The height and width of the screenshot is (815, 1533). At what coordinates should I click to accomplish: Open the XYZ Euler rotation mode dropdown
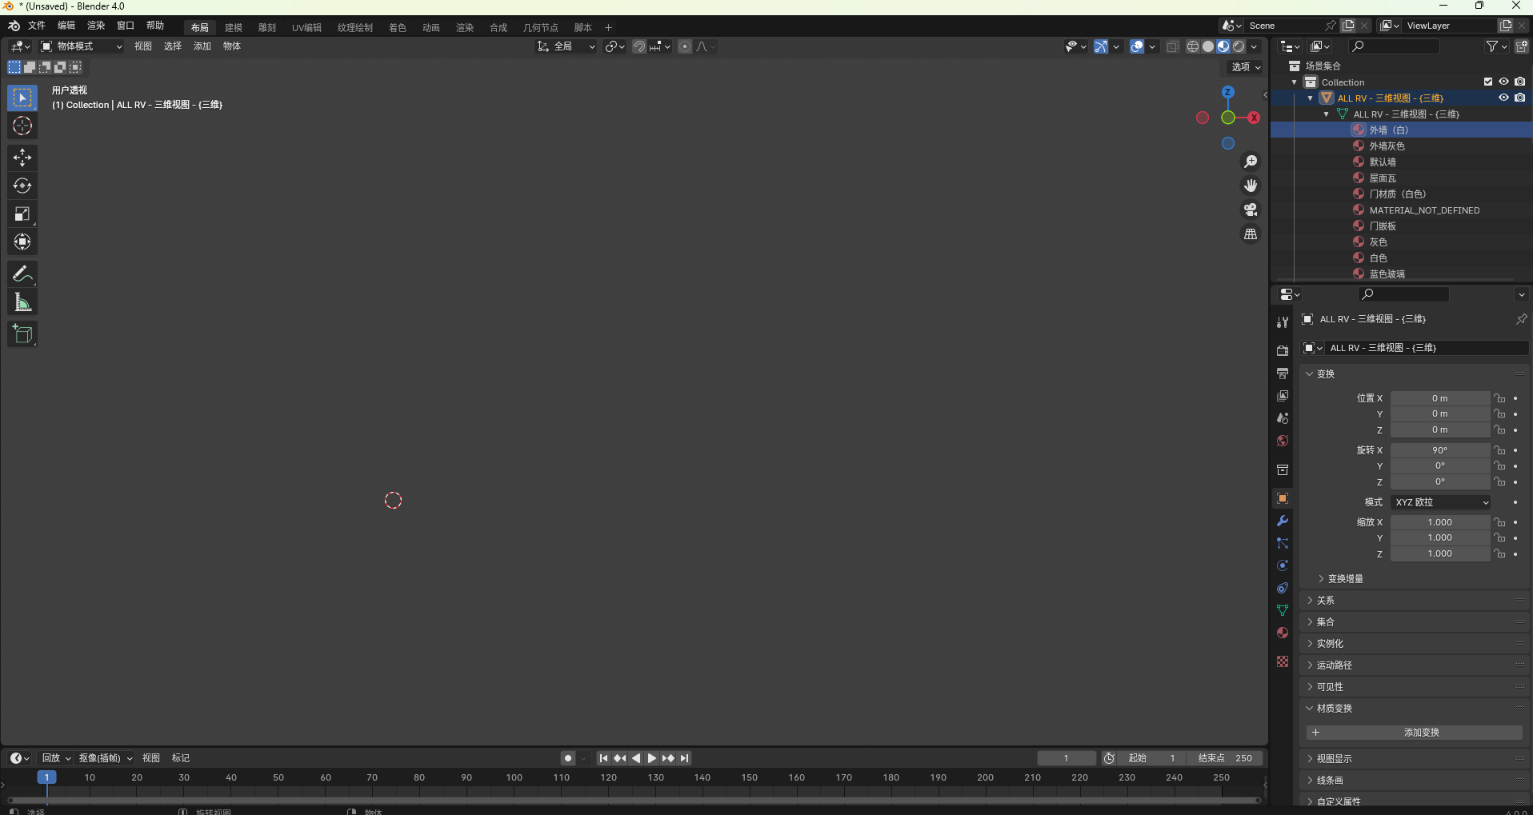[x=1441, y=502]
